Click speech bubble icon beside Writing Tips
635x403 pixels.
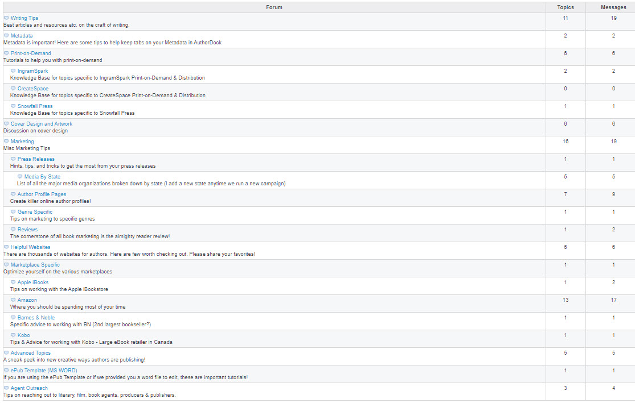[x=6, y=18]
